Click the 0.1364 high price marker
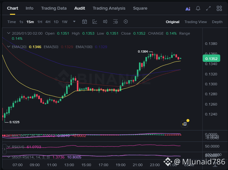 (x=143, y=52)
